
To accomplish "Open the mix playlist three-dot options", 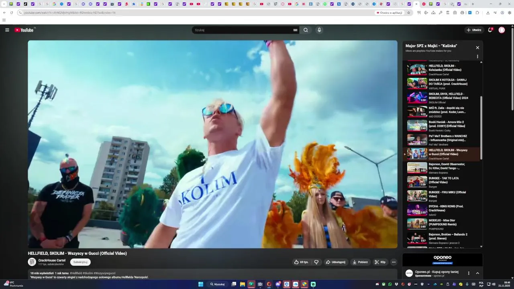I will (x=477, y=57).
